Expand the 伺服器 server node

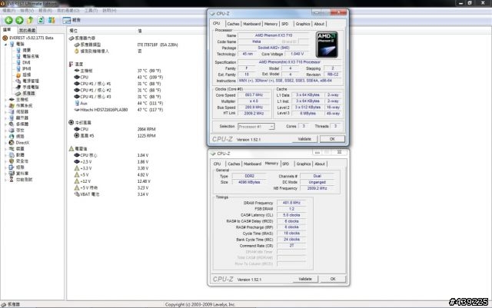(5, 112)
